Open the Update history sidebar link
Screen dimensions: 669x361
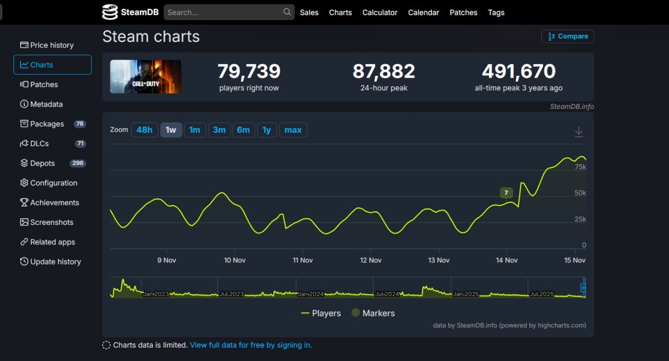pyautogui.click(x=52, y=262)
